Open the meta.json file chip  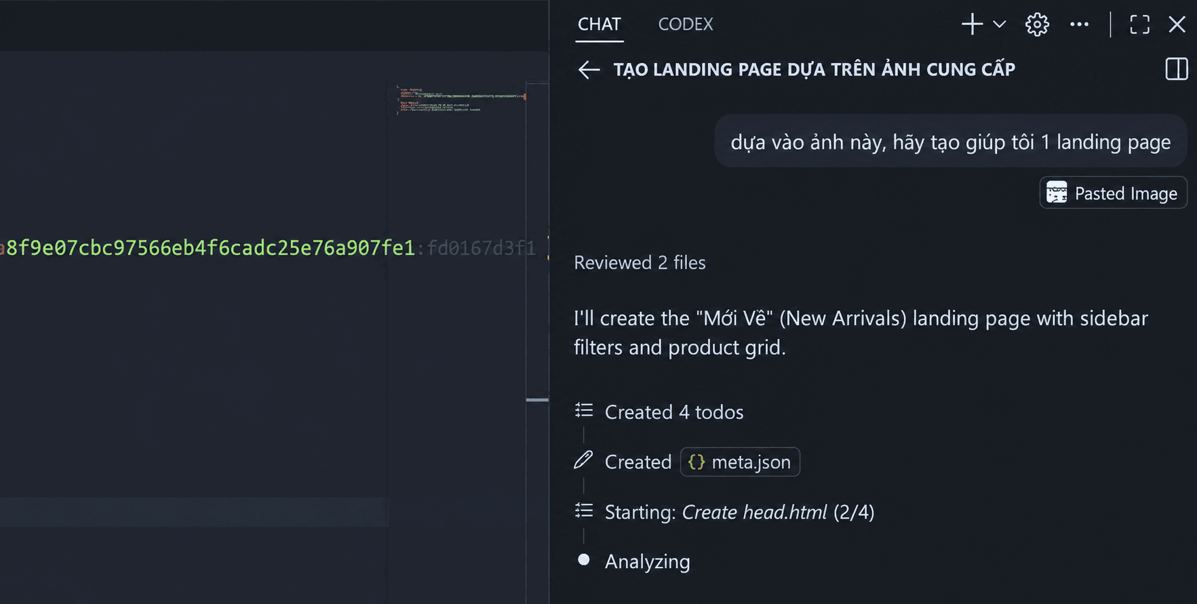(x=740, y=462)
